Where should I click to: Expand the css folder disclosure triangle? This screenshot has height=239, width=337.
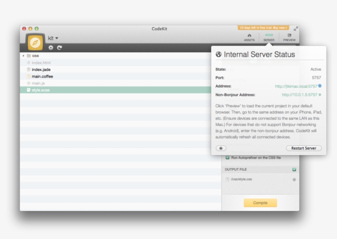point(23,56)
